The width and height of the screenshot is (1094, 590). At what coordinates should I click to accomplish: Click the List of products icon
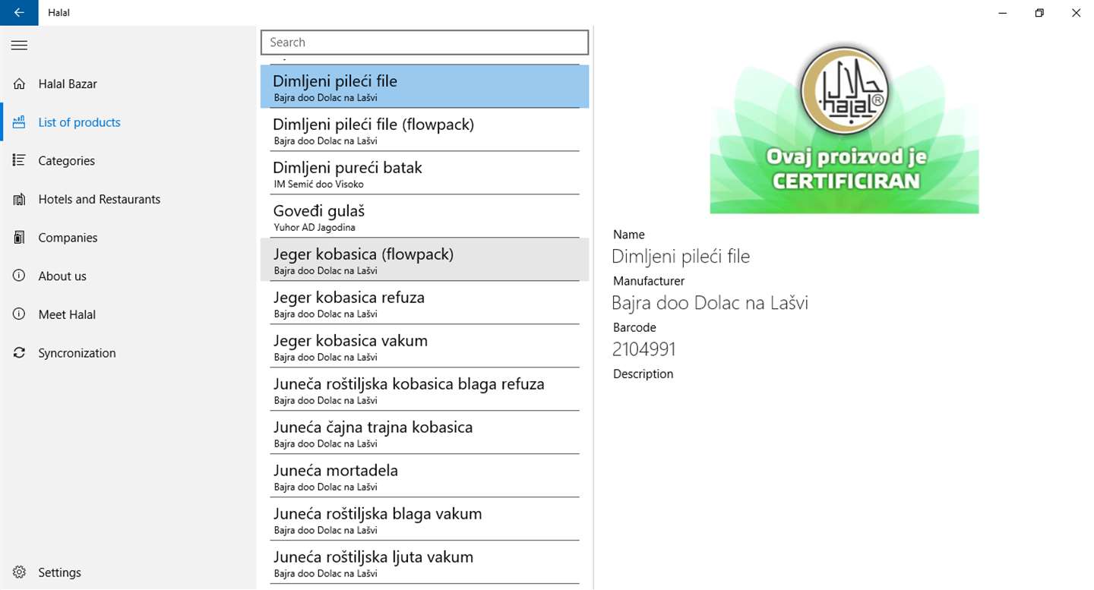[20, 122]
